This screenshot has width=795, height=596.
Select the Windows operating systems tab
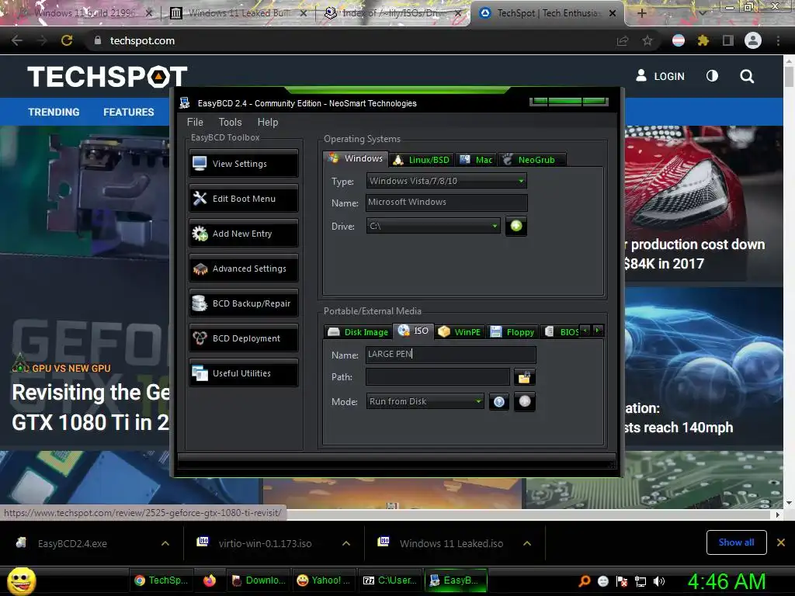pyautogui.click(x=356, y=158)
